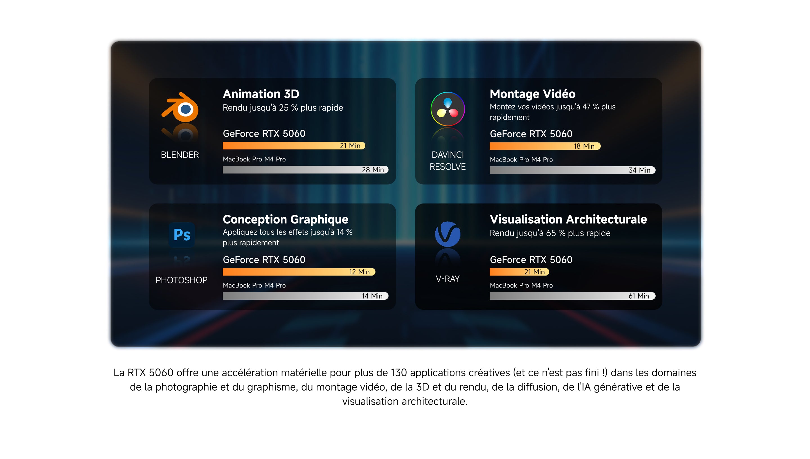Screen dimensions: 810x459
Task: Click the grey 34 Min MacBook bar
Action: pyautogui.click(x=572, y=170)
